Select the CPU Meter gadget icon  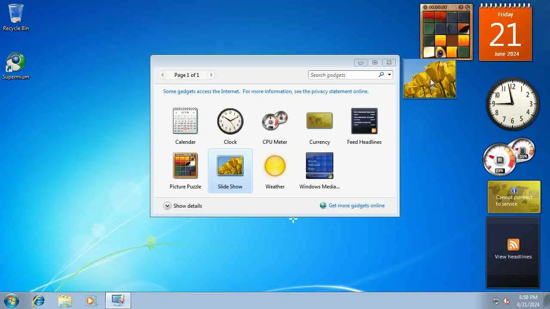275,121
